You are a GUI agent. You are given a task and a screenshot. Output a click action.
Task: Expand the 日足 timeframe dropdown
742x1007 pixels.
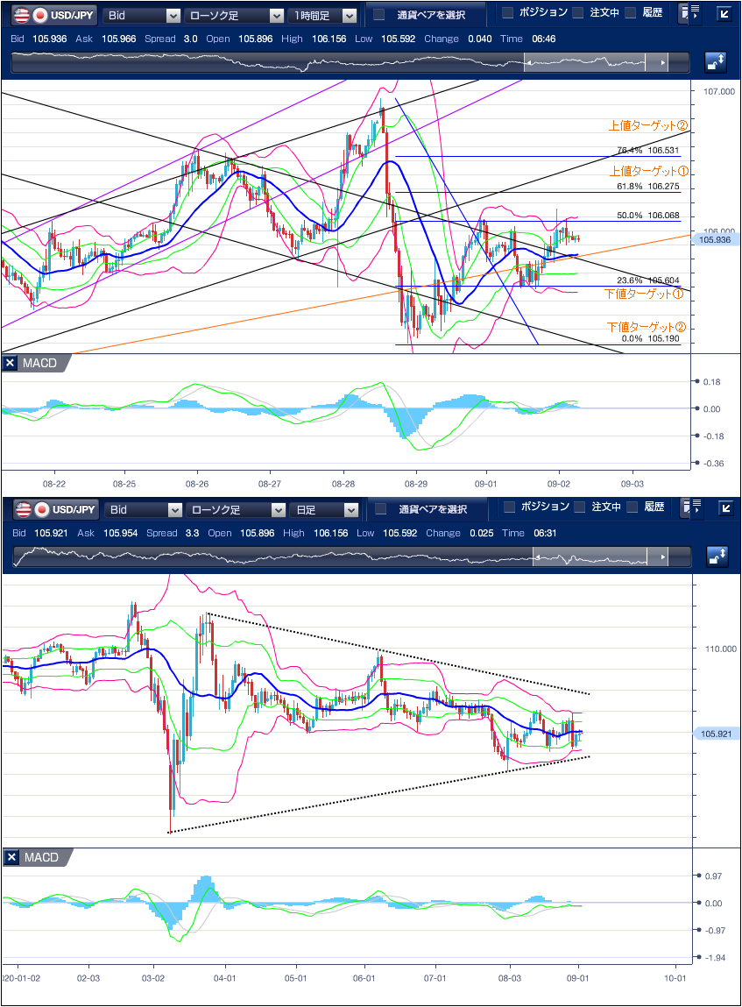click(x=324, y=509)
